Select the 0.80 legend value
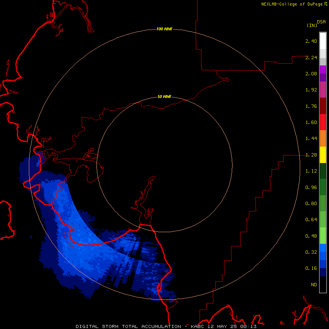The image size is (329, 329). [x=311, y=204]
